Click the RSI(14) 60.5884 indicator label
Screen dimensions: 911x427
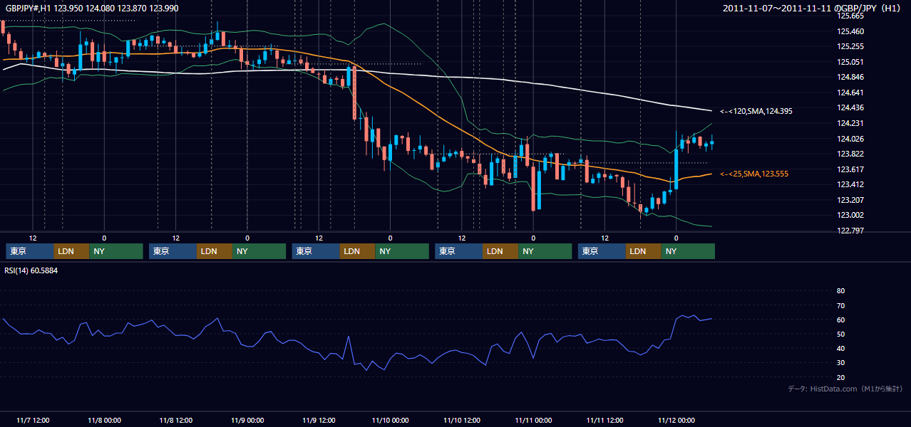31,270
